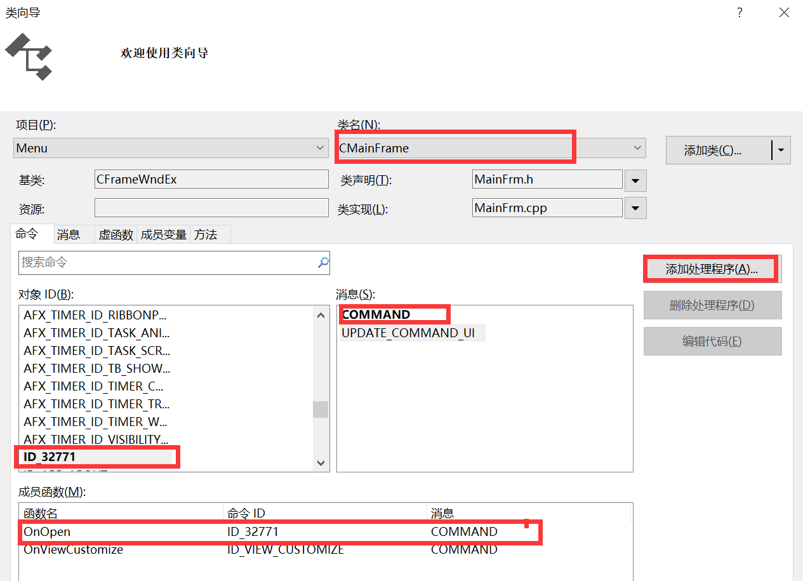Select AFX_TIMER_ID_TB_SHOW... in object ID list
803x581 pixels.
click(x=96, y=368)
